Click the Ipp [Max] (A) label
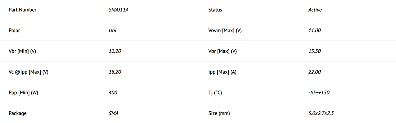Viewport: 396px width, 123px height. tap(222, 72)
